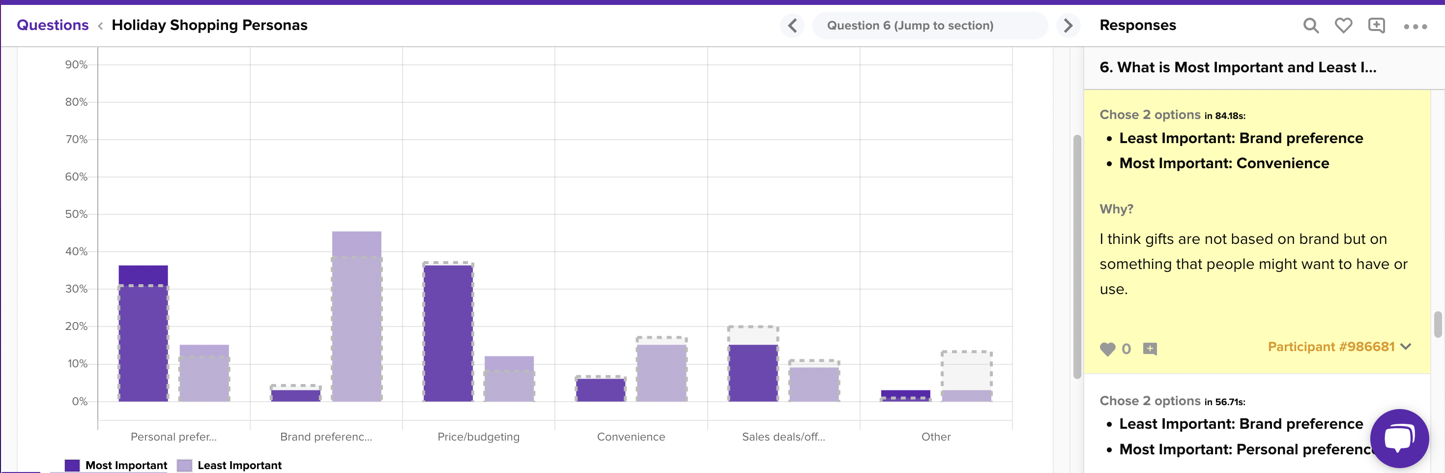
Task: Expand Participant #986681 dropdown chevron
Action: [x=1406, y=347]
